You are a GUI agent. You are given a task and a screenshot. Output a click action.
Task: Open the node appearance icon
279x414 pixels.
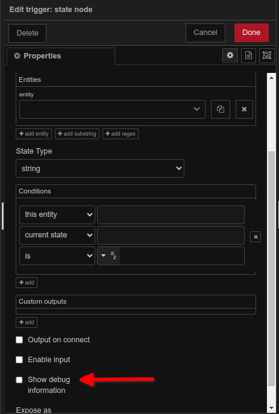click(266, 55)
